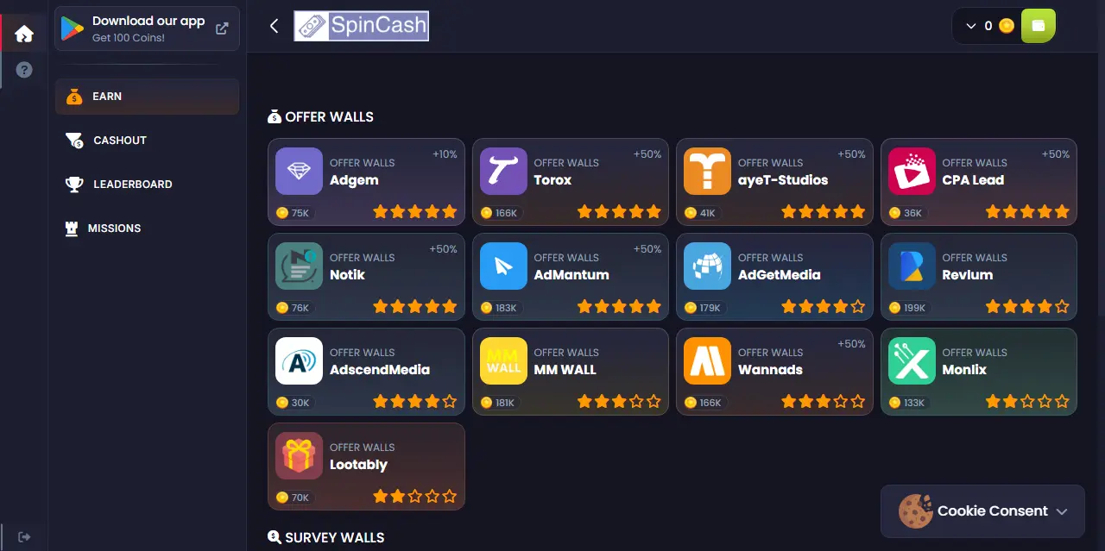Click the Monlix green X icon

pos(912,360)
